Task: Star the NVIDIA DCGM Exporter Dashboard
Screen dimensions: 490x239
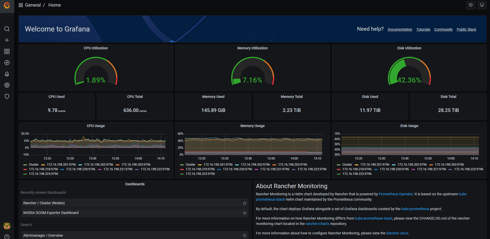Action: (x=245, y=213)
